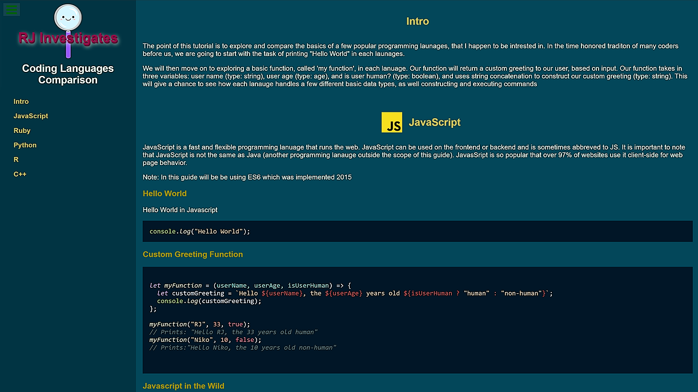This screenshot has width=698, height=392.
Task: Click the console.log("Hello World") code block
Action: (x=418, y=232)
